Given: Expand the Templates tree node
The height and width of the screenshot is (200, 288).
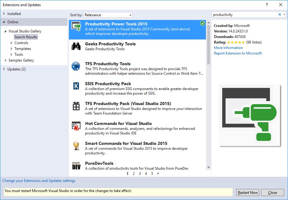Looking at the screenshot, I should [11, 49].
